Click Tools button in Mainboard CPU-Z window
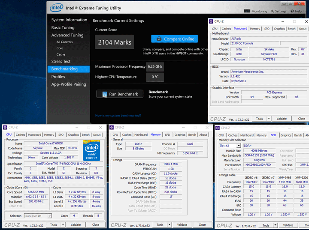Screen dimensions: 309x230 259,119
